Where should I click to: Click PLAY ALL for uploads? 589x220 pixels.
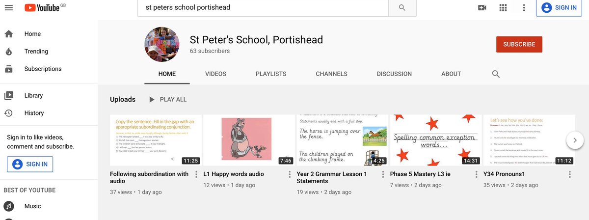point(167,99)
